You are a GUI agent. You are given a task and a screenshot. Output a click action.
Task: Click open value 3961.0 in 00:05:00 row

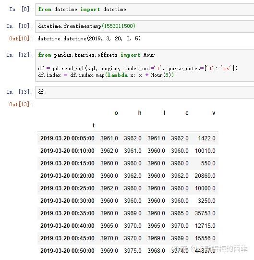(109, 138)
